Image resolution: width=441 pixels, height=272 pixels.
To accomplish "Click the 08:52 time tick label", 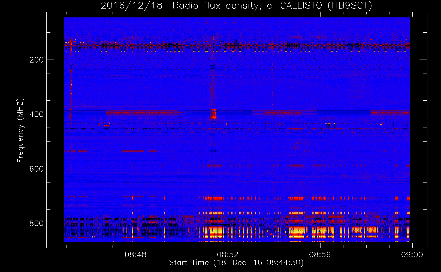I will tap(228, 255).
